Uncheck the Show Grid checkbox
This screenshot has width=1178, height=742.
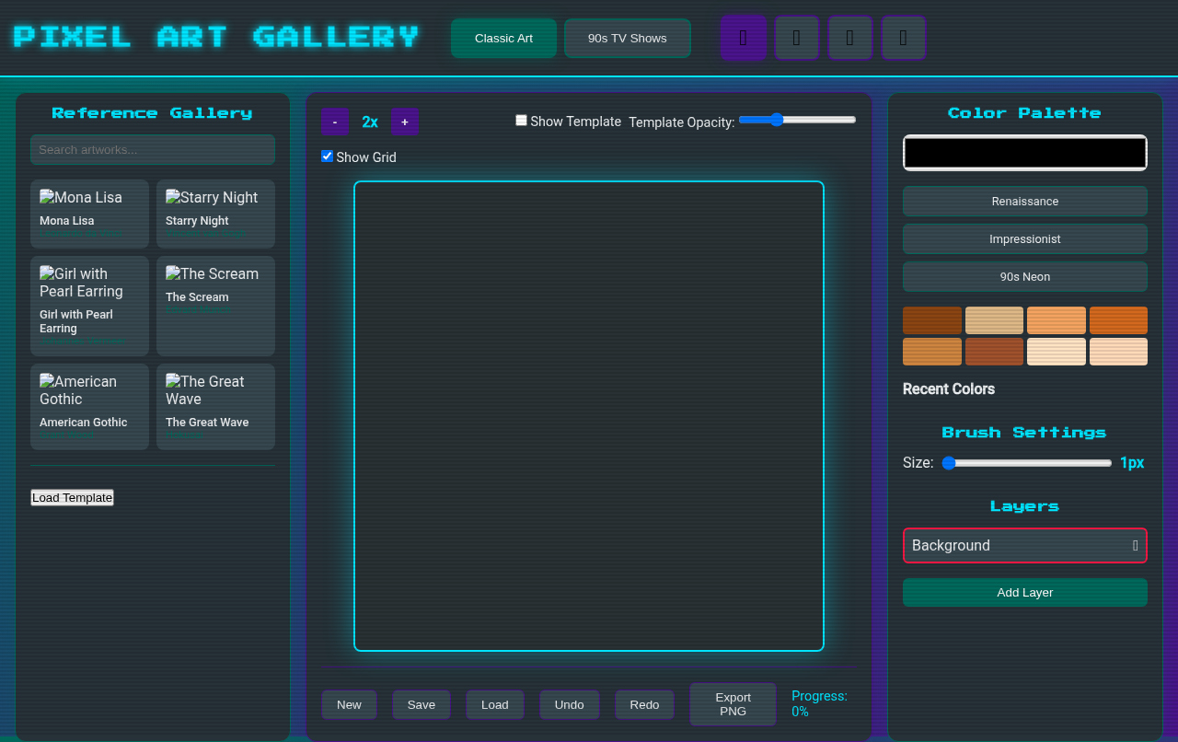coord(327,156)
